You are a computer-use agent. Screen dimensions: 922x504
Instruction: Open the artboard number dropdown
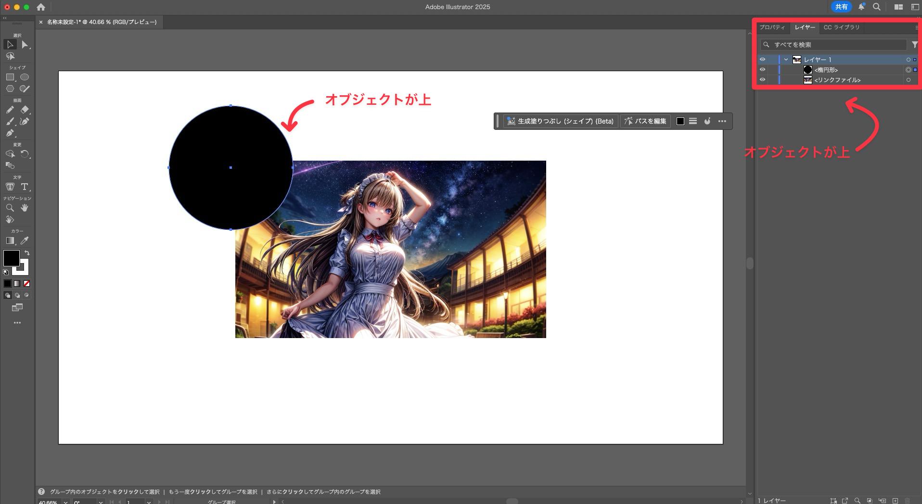[149, 502]
